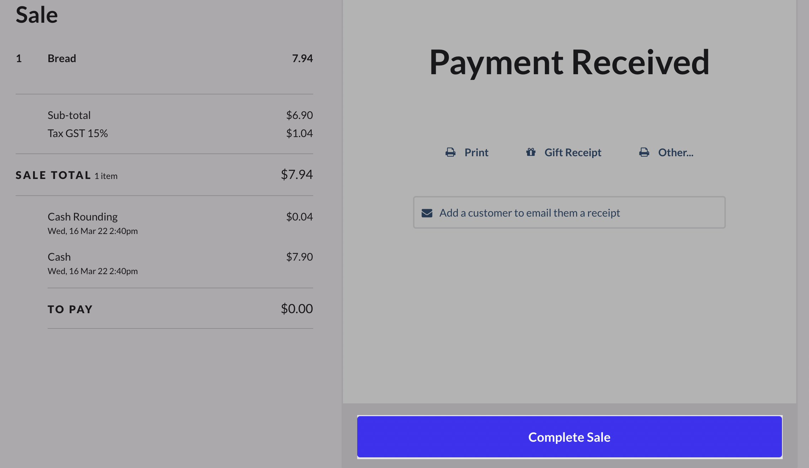
Task: Click quantity 1 beside Bread
Action: point(19,58)
